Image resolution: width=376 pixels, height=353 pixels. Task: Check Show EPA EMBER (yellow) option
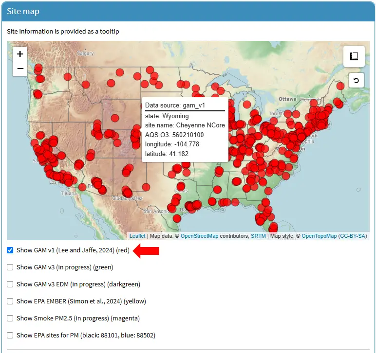pos(10,301)
